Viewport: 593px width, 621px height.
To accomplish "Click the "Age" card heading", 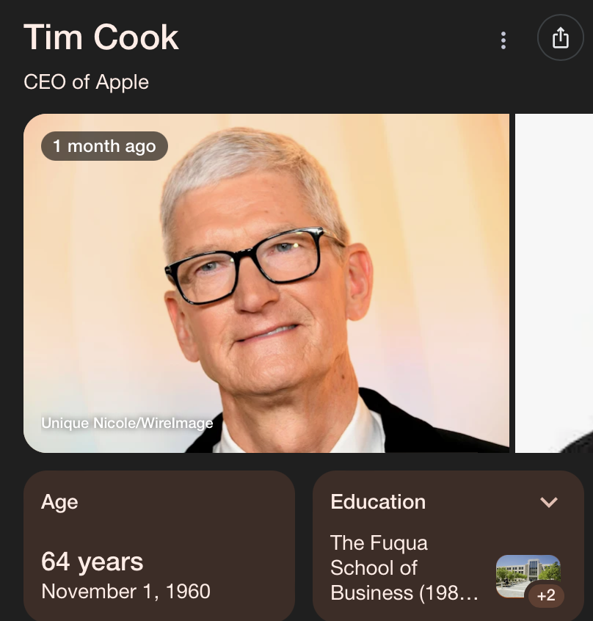I will 59,502.
